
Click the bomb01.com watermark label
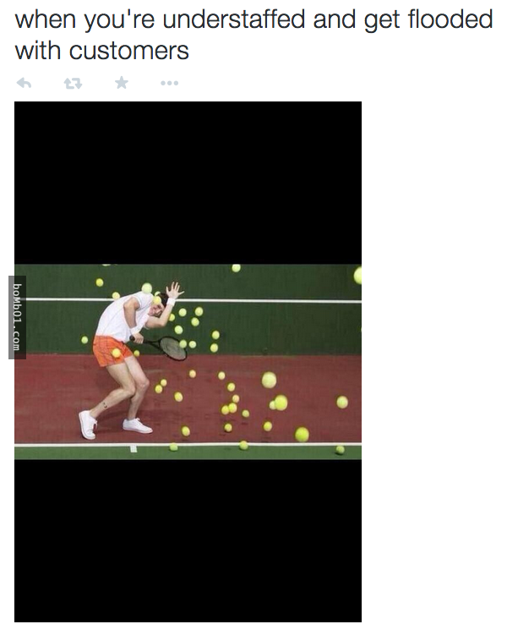[17, 317]
